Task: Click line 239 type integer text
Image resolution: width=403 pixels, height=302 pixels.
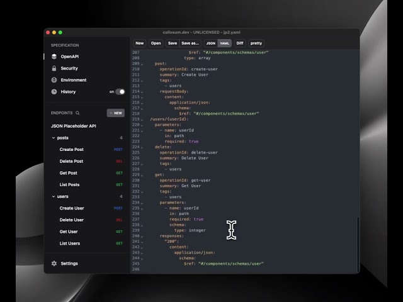Action: 190,230
